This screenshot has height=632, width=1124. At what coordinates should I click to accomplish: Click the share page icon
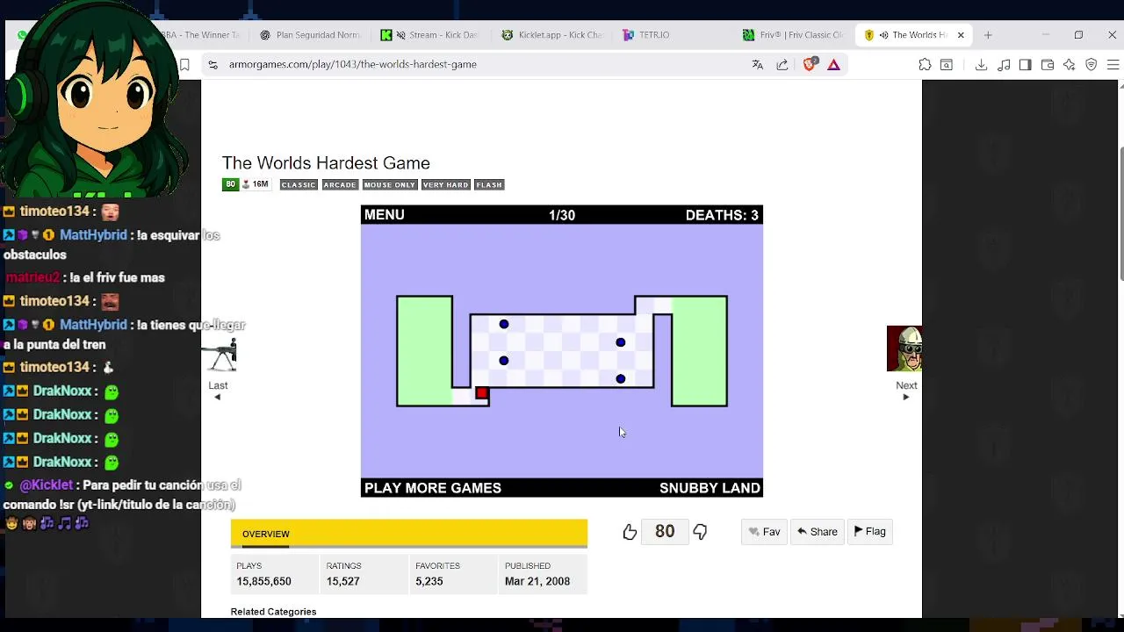(782, 64)
